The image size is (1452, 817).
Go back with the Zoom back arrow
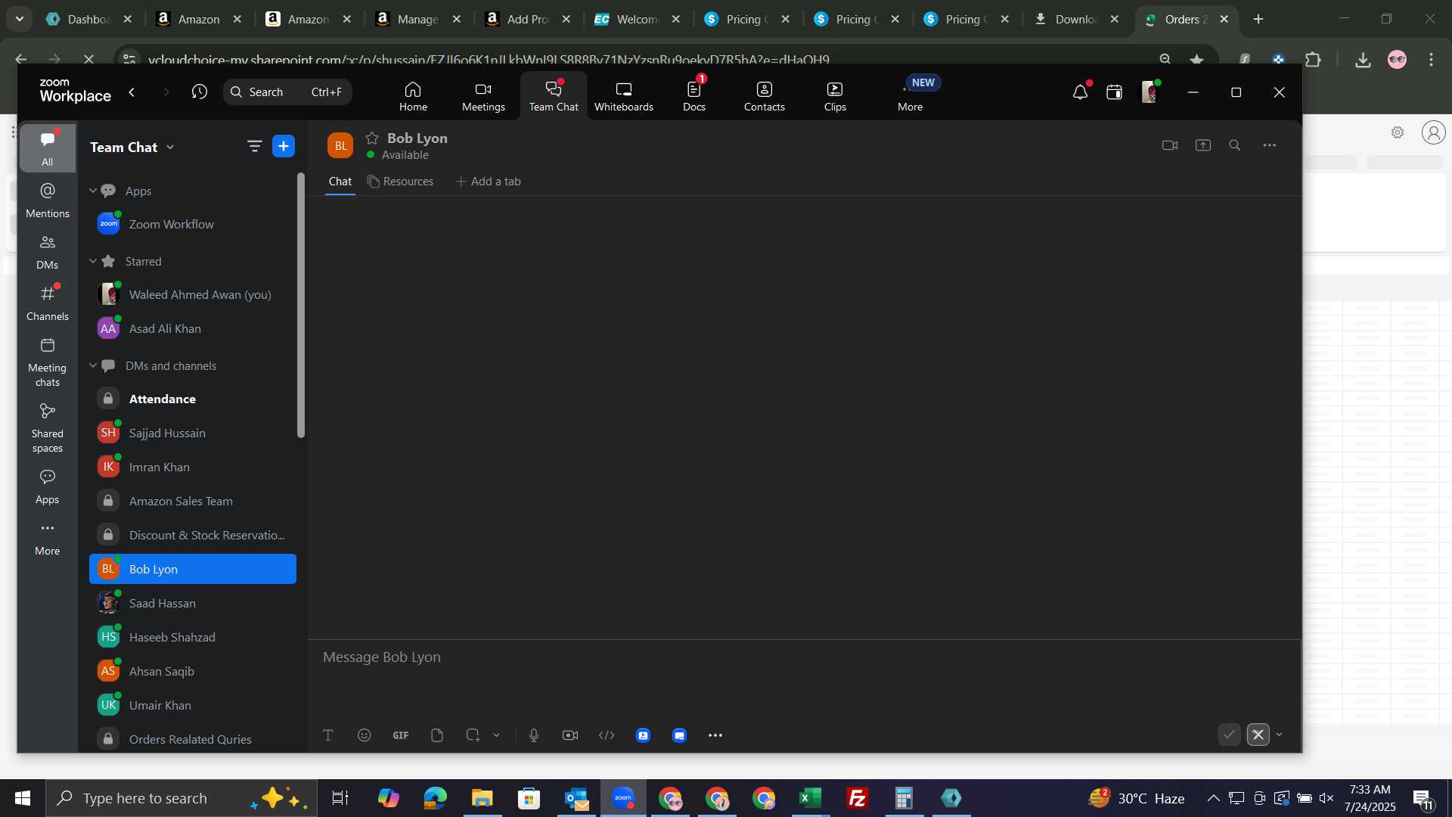[x=132, y=92]
